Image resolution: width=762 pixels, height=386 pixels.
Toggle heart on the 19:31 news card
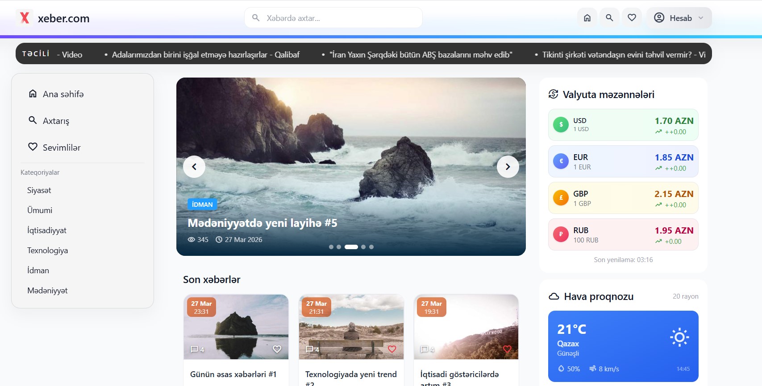(x=507, y=349)
